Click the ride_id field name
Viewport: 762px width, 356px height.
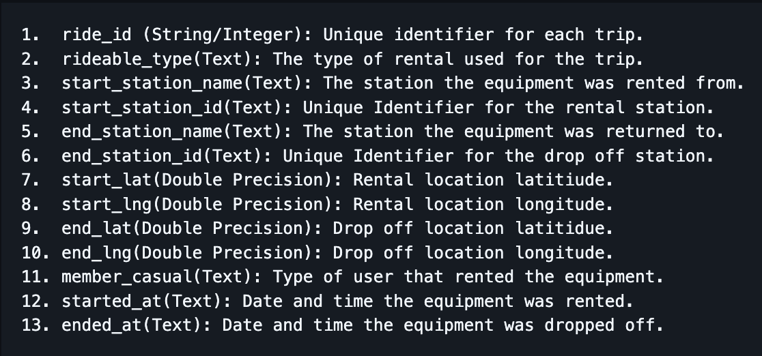96,35
